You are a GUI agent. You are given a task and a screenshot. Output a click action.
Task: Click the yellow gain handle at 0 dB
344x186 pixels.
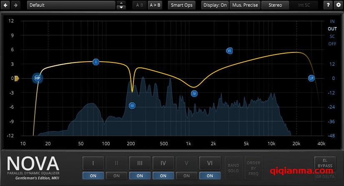tap(17, 78)
